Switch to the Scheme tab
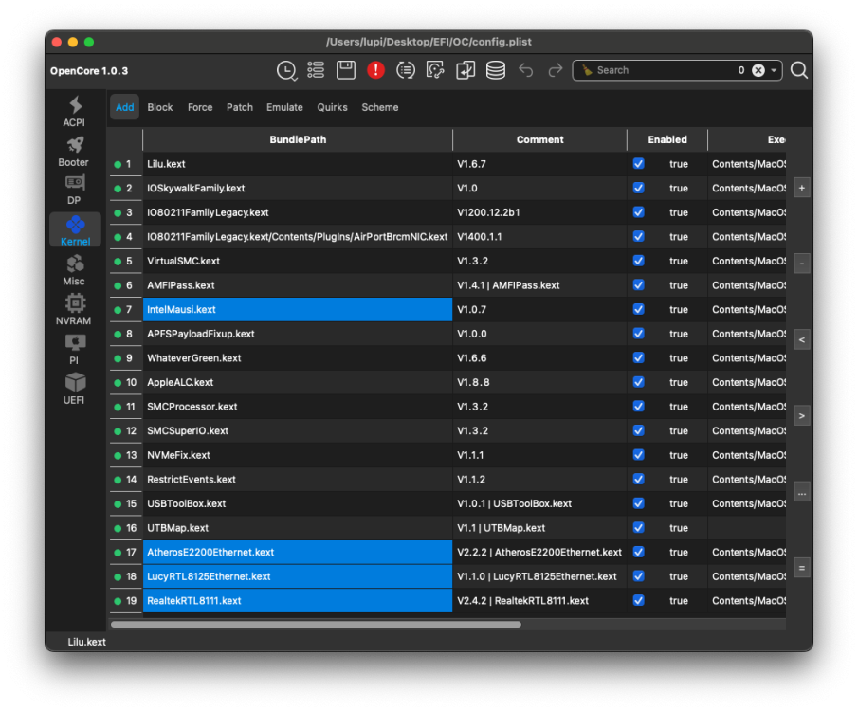 click(380, 107)
